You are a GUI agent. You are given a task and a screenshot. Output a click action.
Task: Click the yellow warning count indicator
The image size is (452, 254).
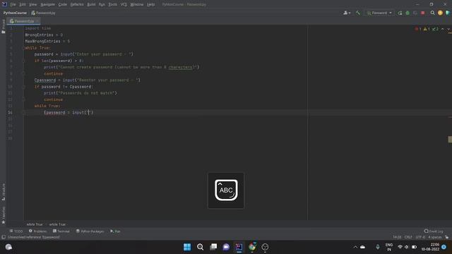(427, 29)
